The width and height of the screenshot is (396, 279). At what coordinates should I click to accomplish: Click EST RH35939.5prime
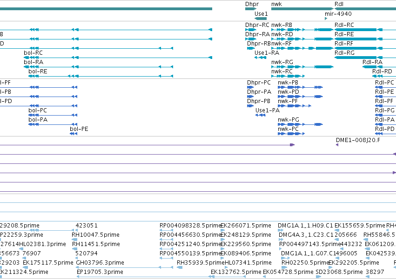pos(201,263)
